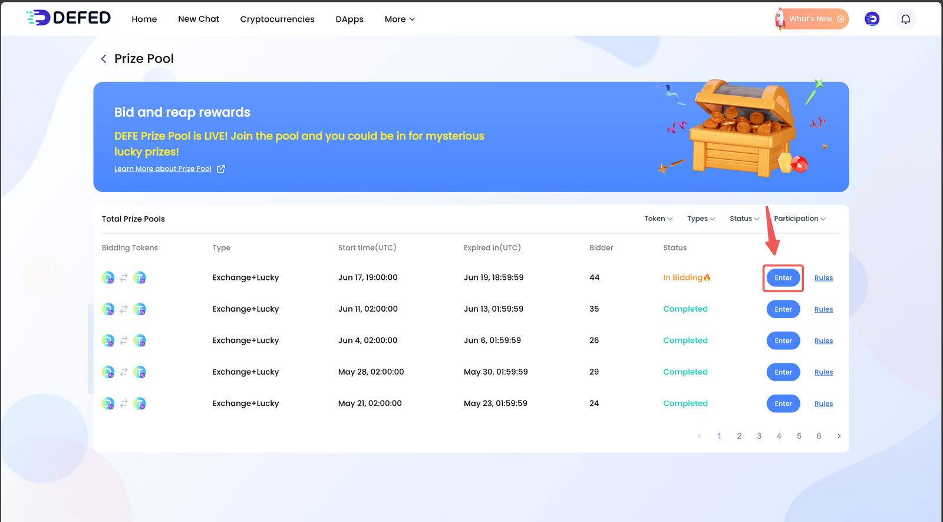Open Rules for the May 21 pool

point(823,404)
